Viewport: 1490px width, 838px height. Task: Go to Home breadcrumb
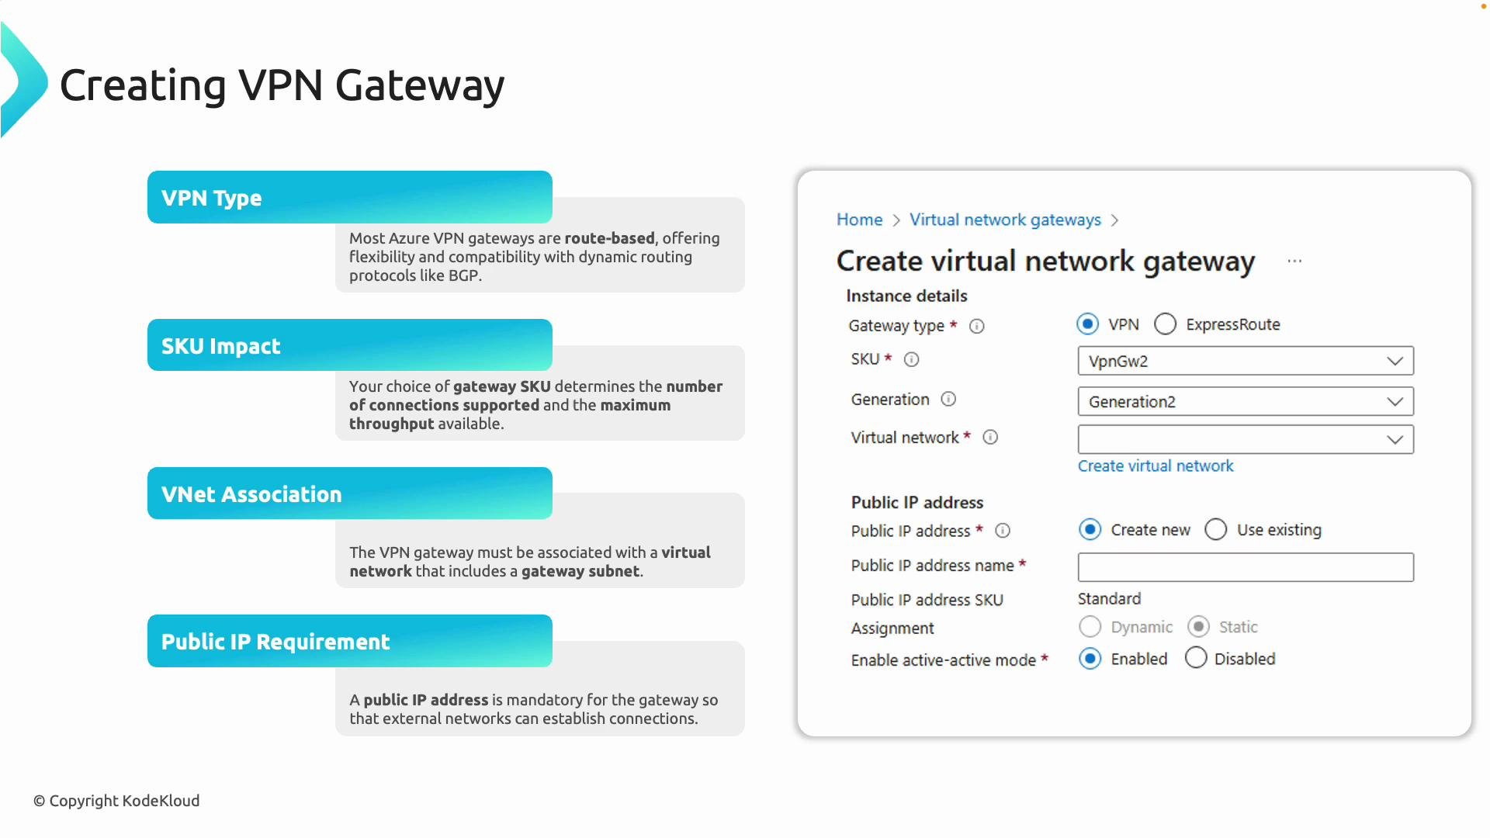[859, 220]
